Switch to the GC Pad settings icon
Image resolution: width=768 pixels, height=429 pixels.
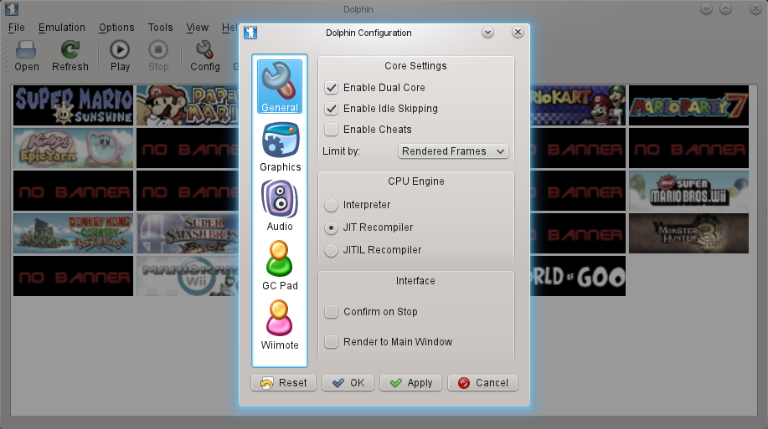pos(280,259)
